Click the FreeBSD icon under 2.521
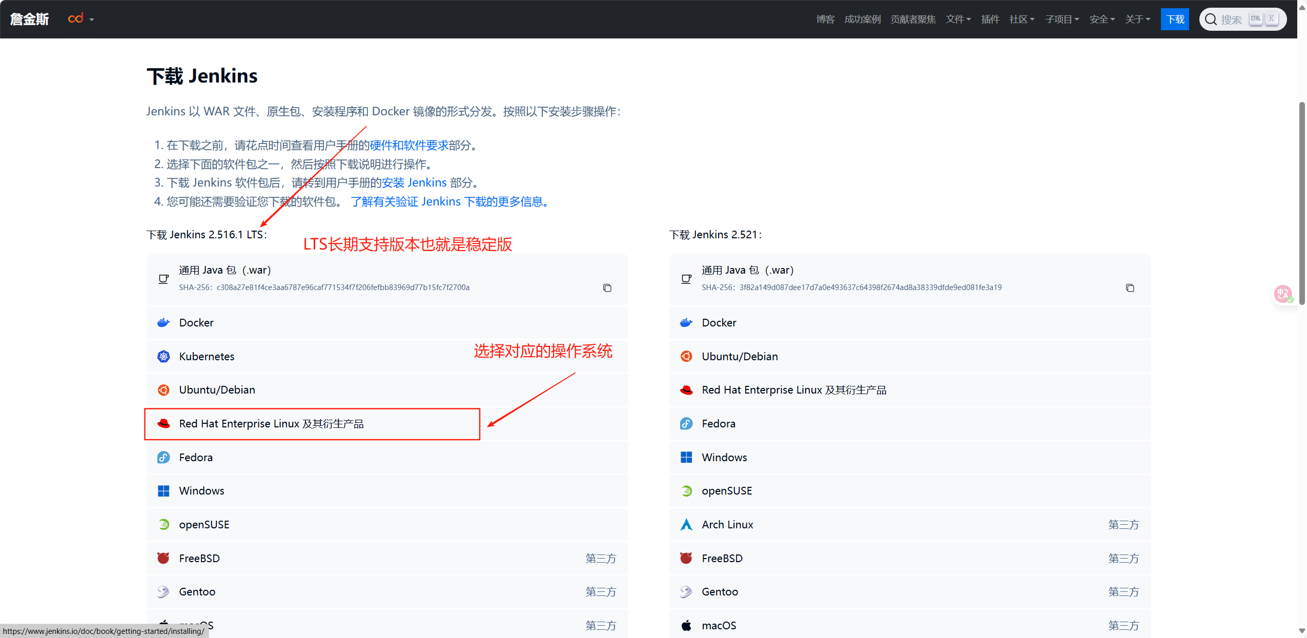 click(686, 558)
